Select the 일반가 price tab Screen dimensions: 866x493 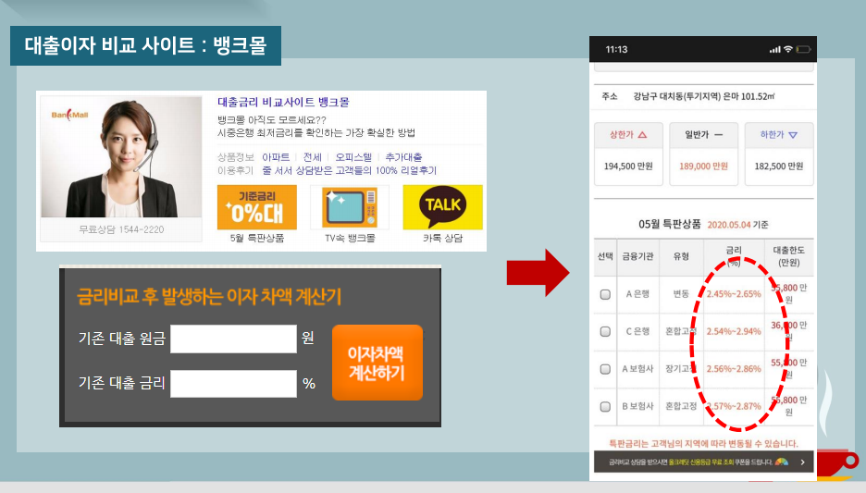coord(703,135)
